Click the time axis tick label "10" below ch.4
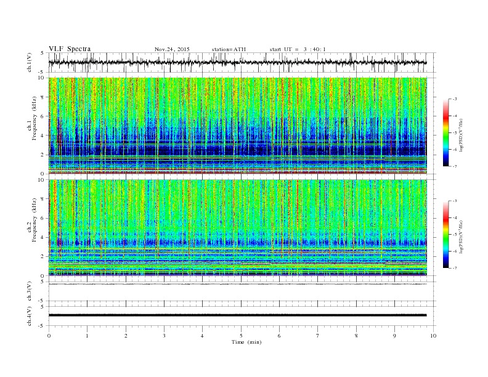Image resolution: width=488 pixels, height=377 pixels. pyautogui.click(x=433, y=336)
